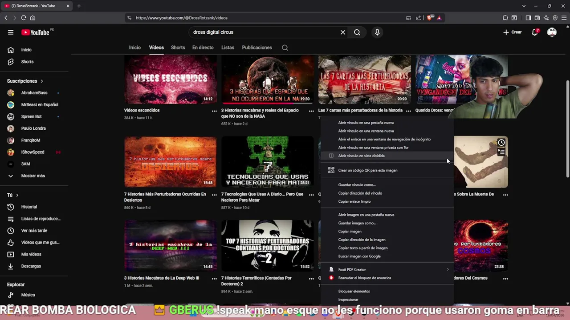The image size is (570, 320).
Task: Open the Tecnologías que usas thumbnail
Action: click(268, 162)
